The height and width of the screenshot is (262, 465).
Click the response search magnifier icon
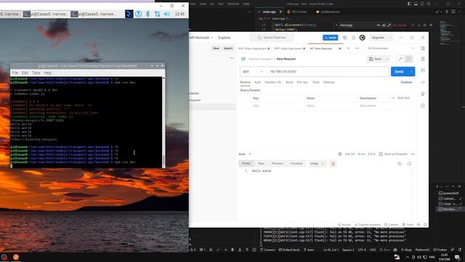(409, 164)
